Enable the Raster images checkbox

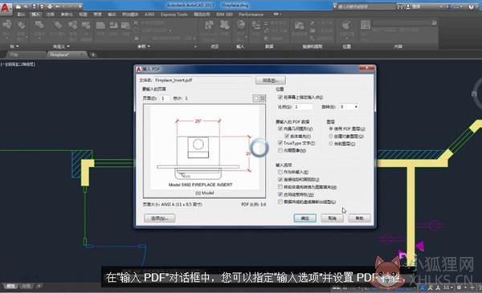pyautogui.click(x=280, y=150)
